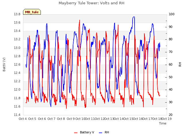
Task: Click the 11.8 voltage tick label
Action: (x=17, y=98)
